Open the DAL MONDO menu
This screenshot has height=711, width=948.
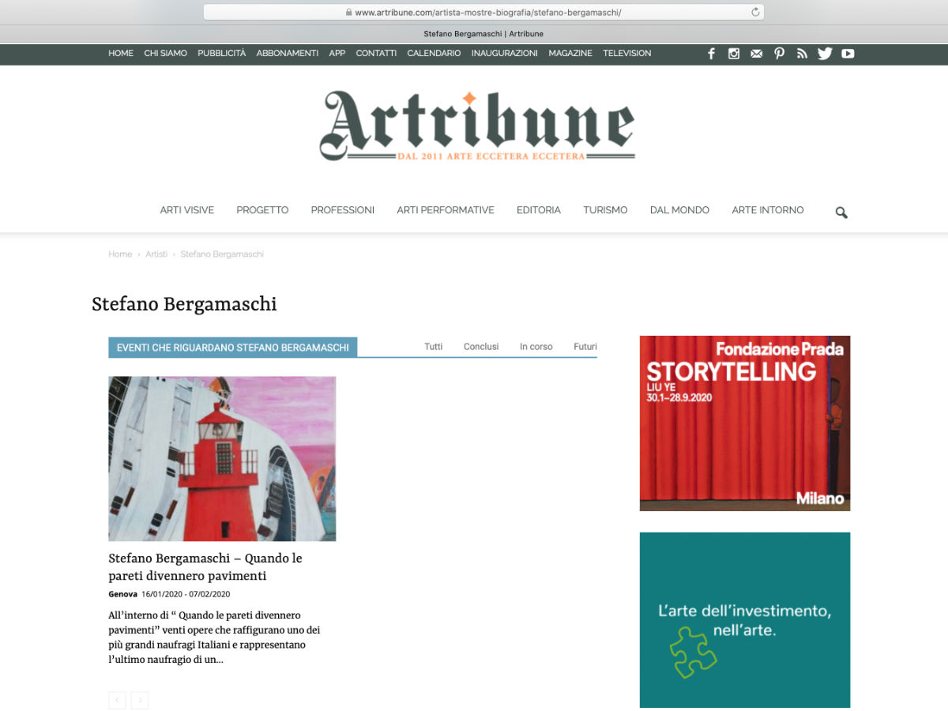pyautogui.click(x=679, y=210)
